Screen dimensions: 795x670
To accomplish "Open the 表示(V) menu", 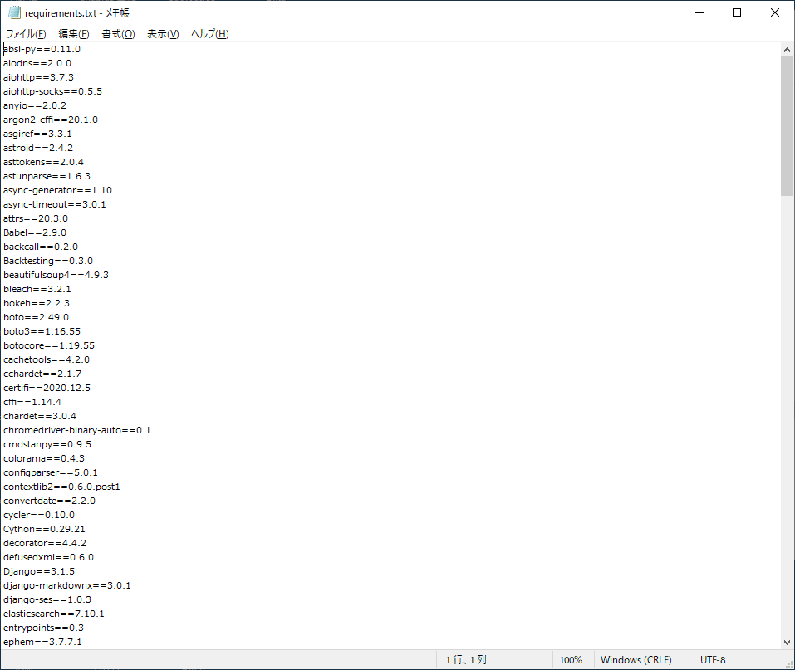I will point(163,34).
